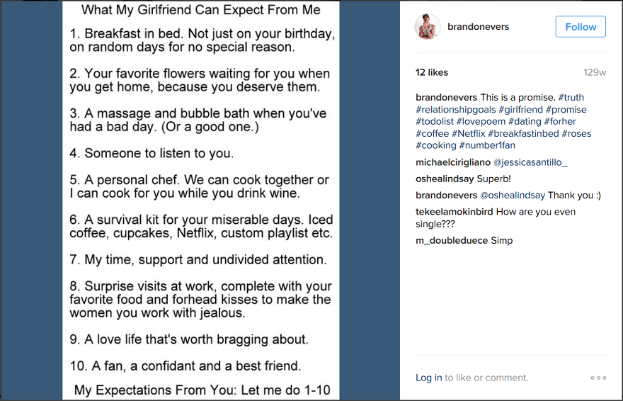This screenshot has height=401, width=623.
Task: Open the #breakfastinbed hashtag
Action: [x=523, y=133]
